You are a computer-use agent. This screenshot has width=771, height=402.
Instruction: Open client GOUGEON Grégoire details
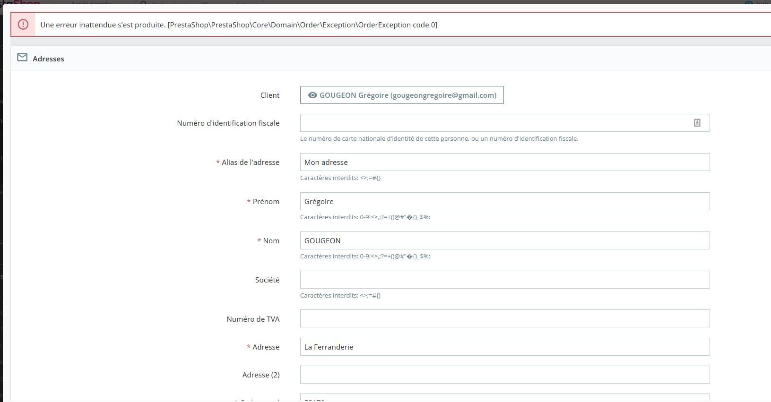[402, 95]
